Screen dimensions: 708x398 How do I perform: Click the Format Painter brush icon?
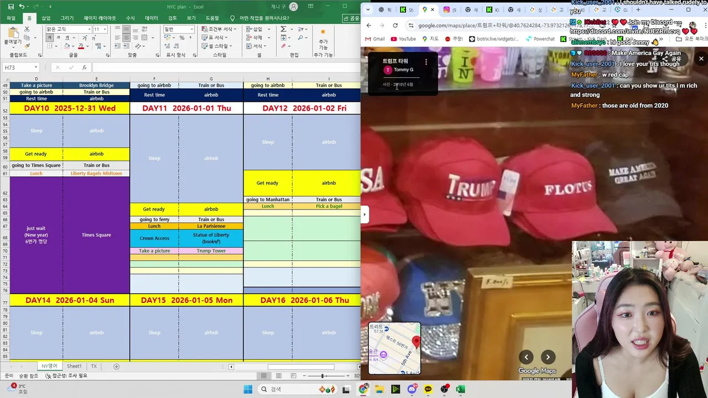(x=27, y=45)
